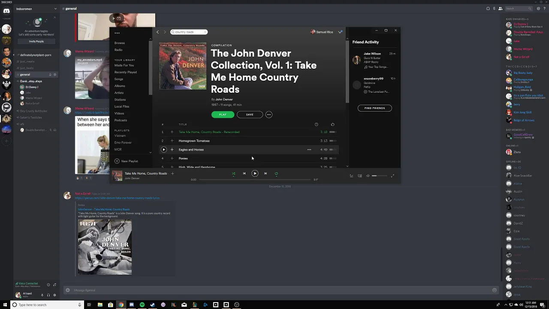
Task: Open Made For You in Your Library
Action: click(124, 65)
